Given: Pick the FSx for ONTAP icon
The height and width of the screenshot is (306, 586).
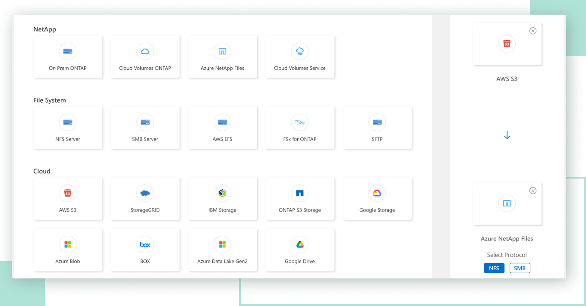Looking at the screenshot, I should pos(299,122).
